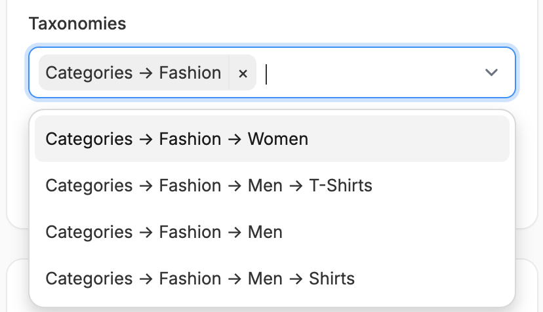Pick the Categories → Fashion → Men option

click(272, 232)
